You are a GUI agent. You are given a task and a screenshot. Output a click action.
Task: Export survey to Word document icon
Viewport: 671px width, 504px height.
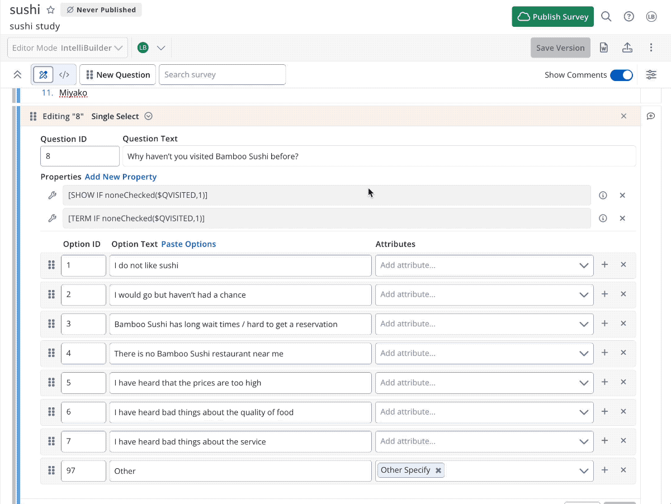[604, 48]
